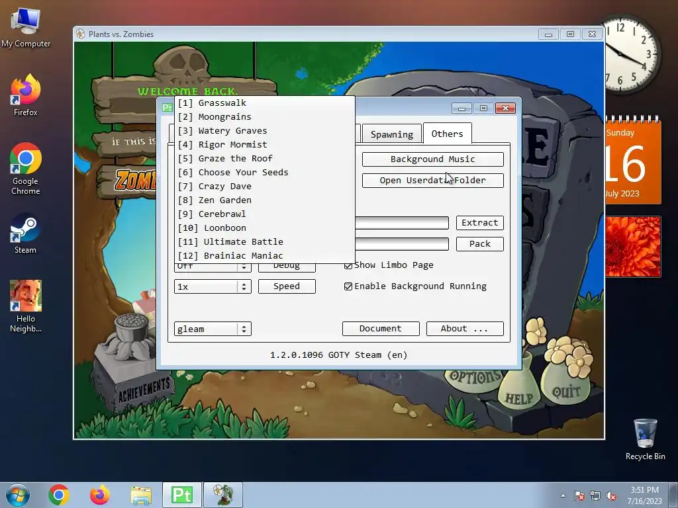Select [5] Graze the Roof entry
Screen dimensions: 678x508
coord(264,158)
